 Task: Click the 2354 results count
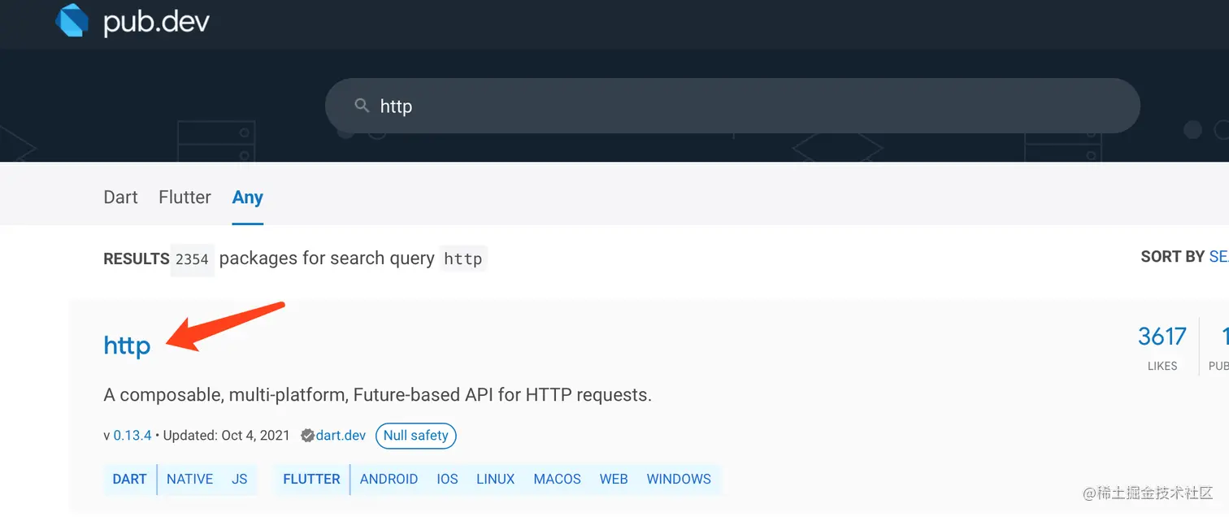(x=193, y=259)
